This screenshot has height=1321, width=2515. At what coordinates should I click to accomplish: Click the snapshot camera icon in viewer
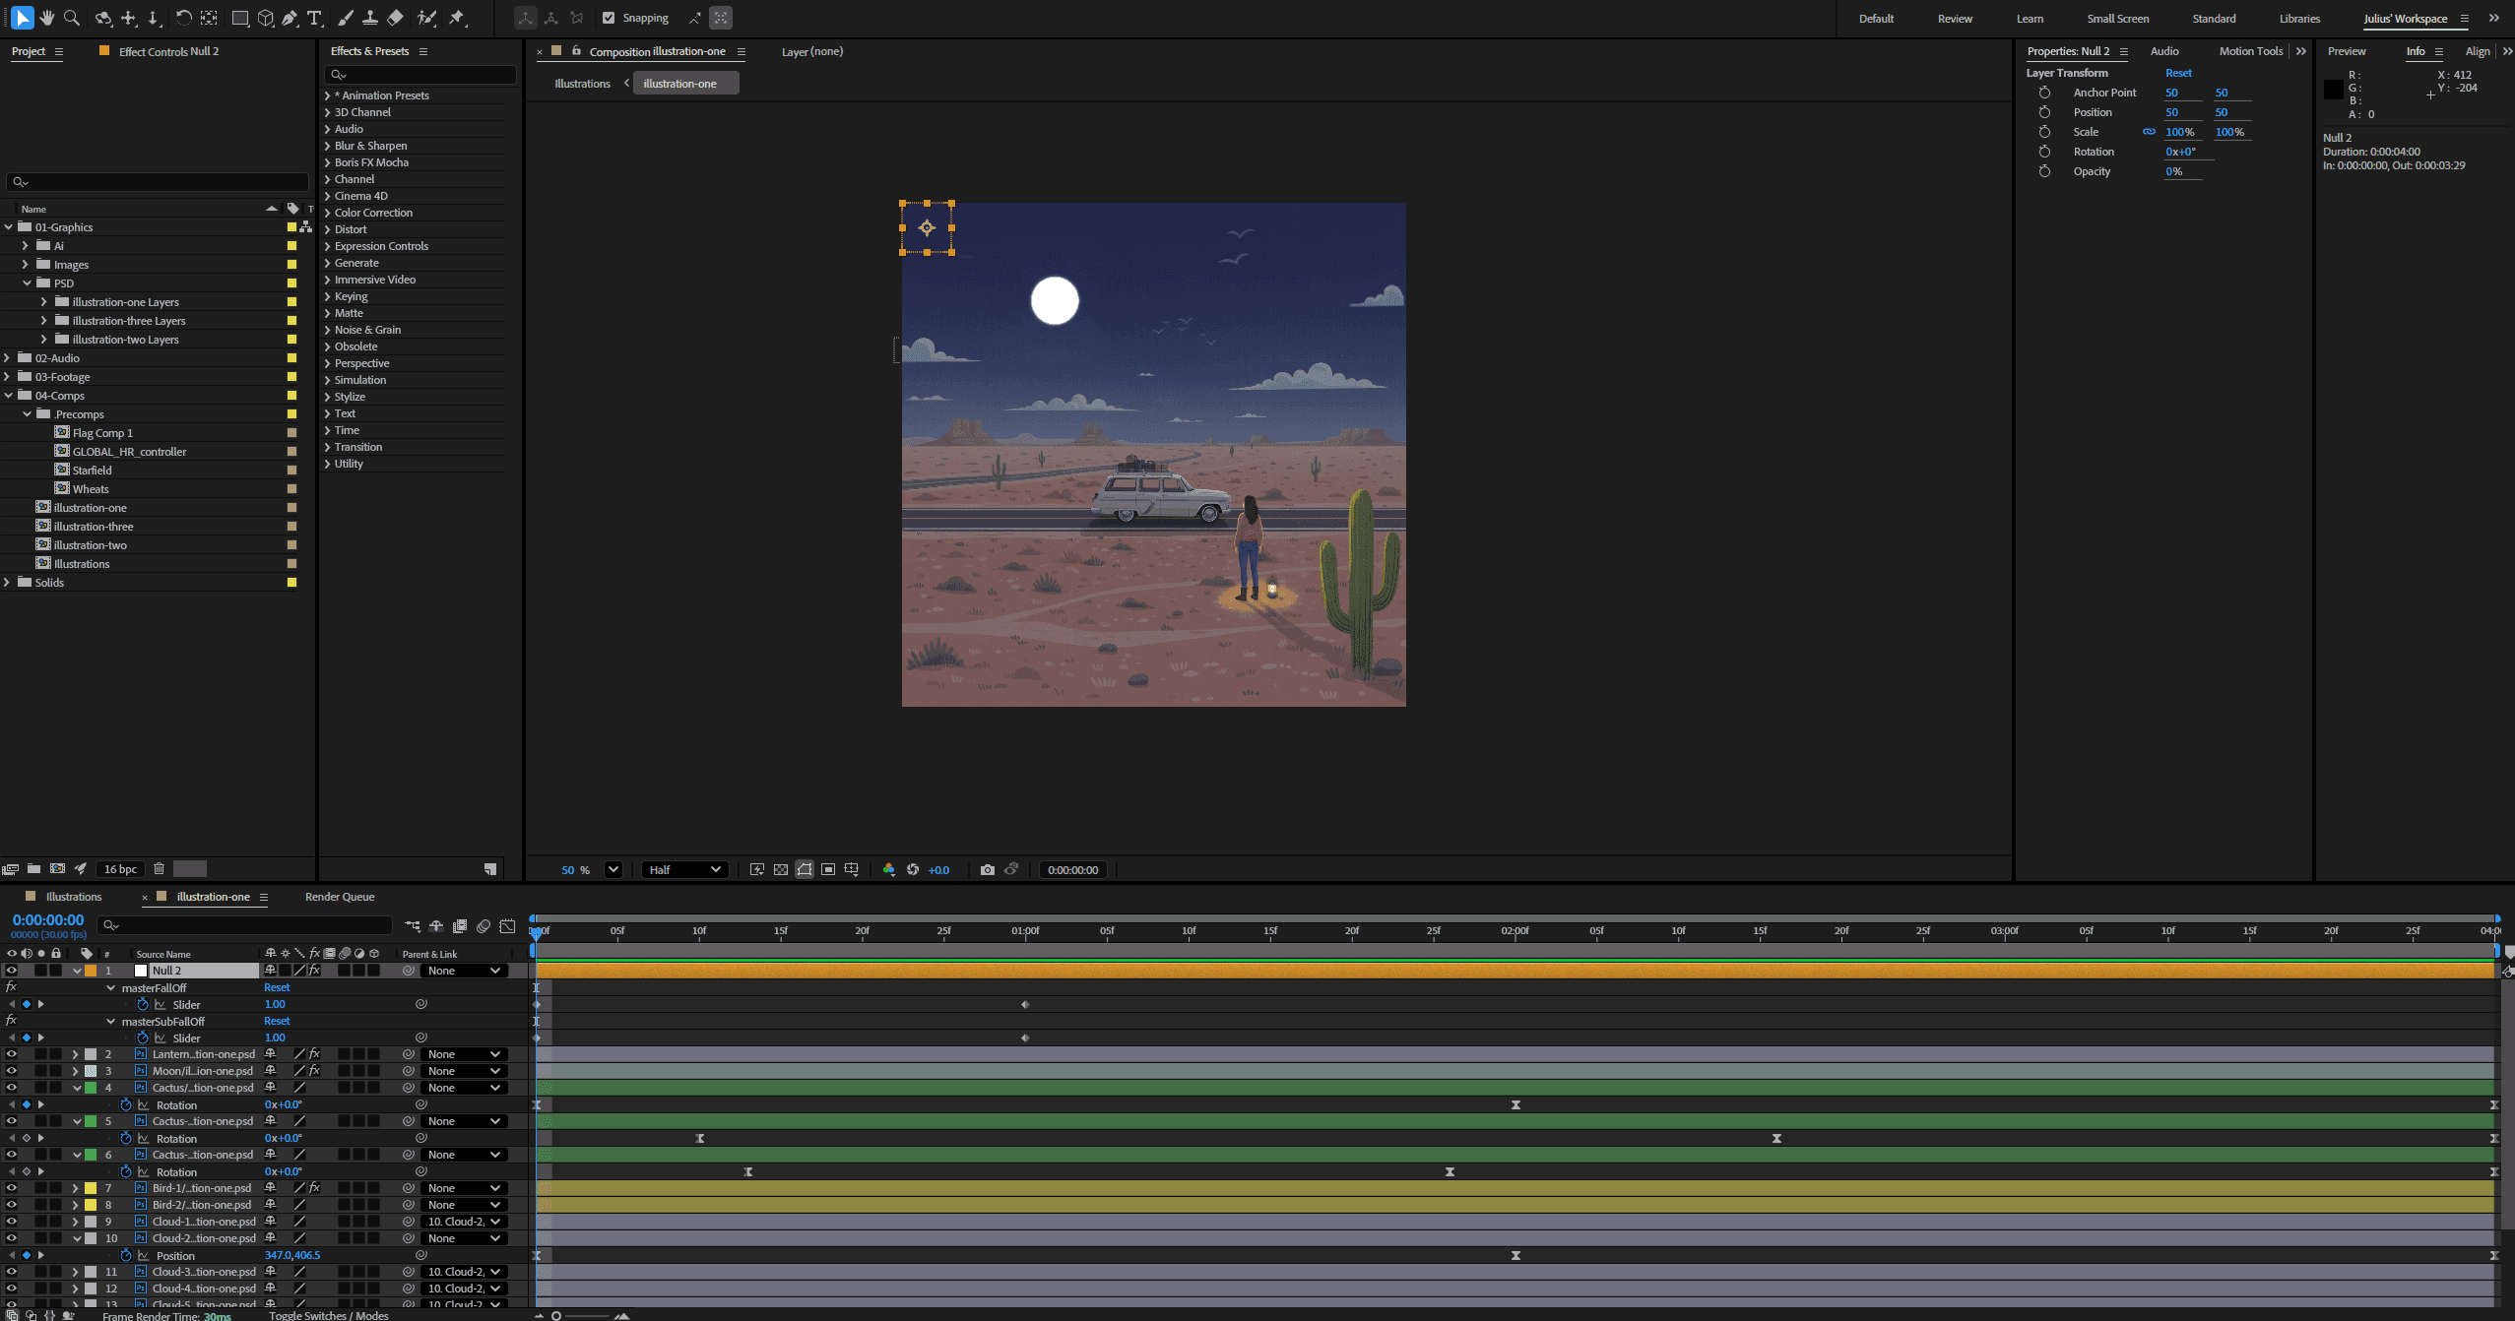click(x=987, y=869)
